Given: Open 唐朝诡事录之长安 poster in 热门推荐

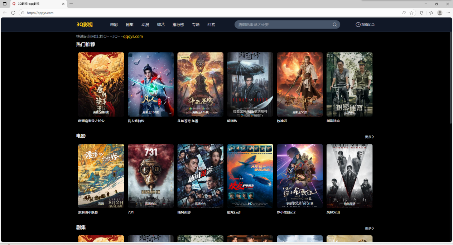Looking at the screenshot, I should [x=101, y=84].
